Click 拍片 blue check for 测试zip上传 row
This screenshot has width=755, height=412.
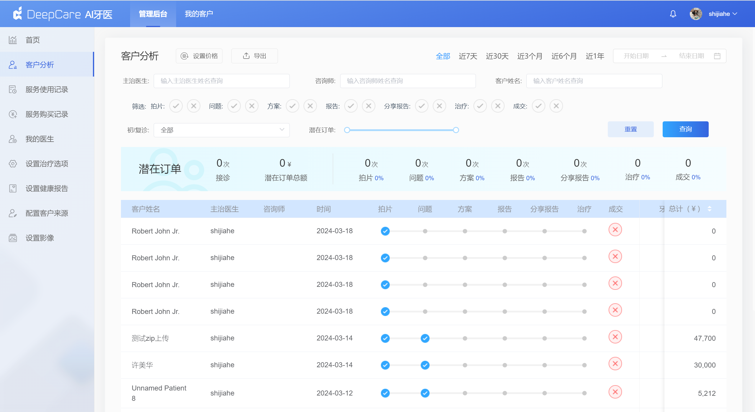[x=385, y=338]
